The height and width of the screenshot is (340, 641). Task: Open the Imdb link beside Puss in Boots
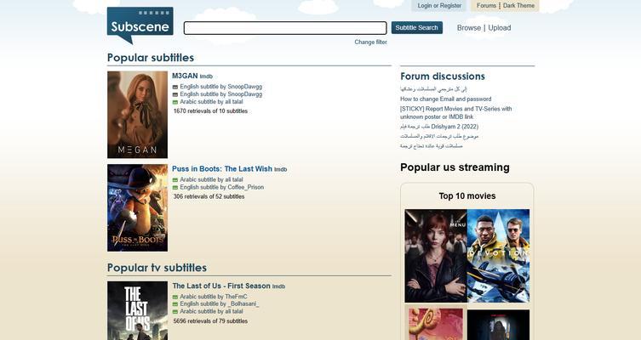(x=280, y=169)
